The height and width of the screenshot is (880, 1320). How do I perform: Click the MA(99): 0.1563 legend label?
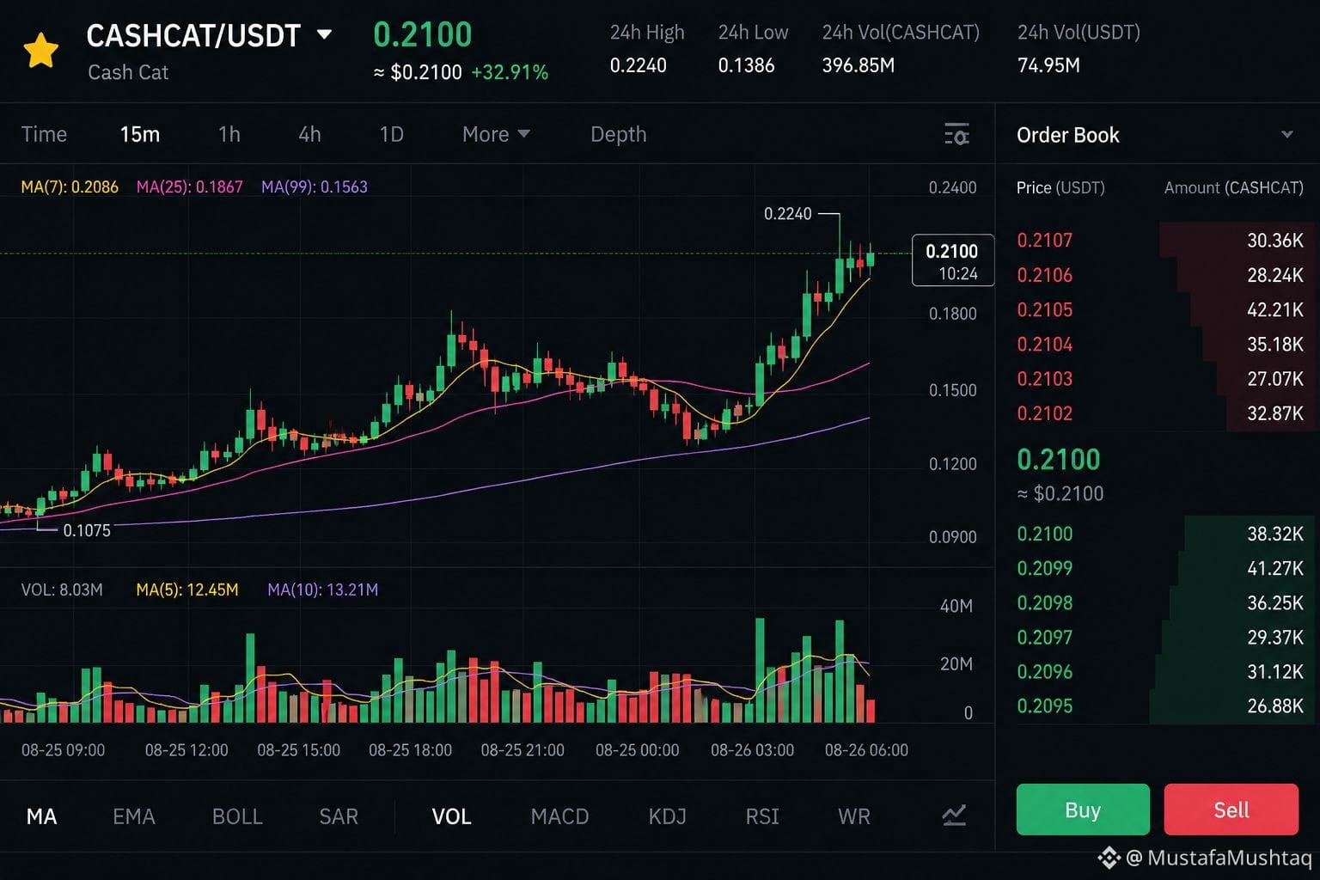point(315,186)
